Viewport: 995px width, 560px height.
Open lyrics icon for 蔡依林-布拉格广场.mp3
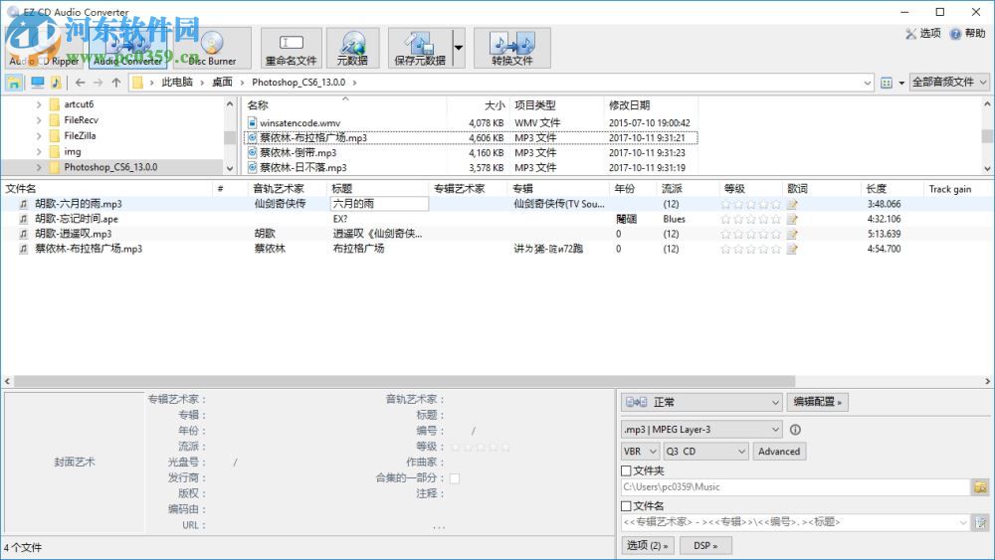click(792, 250)
